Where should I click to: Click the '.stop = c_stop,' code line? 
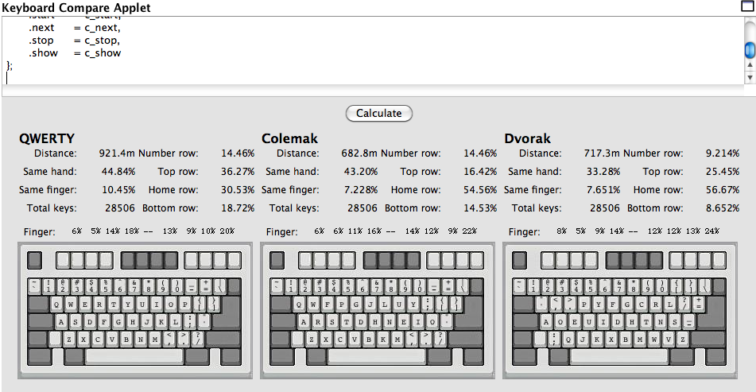pyautogui.click(x=74, y=41)
